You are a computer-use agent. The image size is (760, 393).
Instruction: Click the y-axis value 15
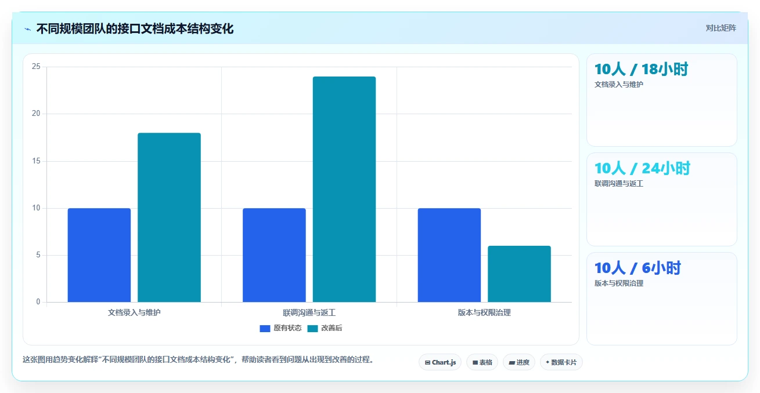coord(36,161)
